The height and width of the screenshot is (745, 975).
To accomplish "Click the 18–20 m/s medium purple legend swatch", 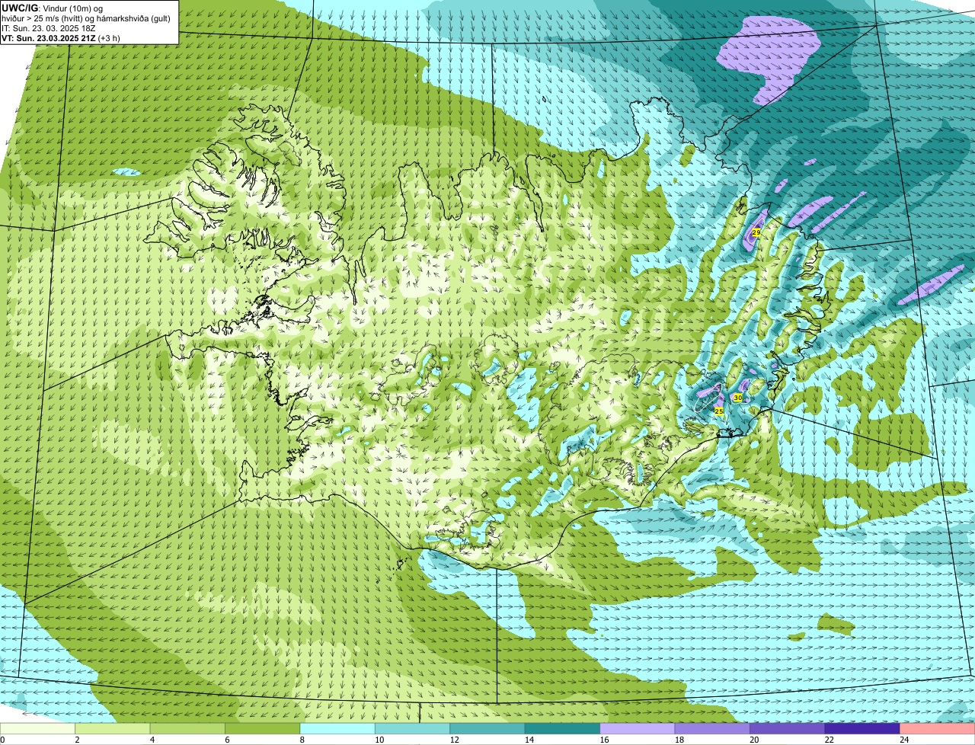I will pyautogui.click(x=713, y=728).
